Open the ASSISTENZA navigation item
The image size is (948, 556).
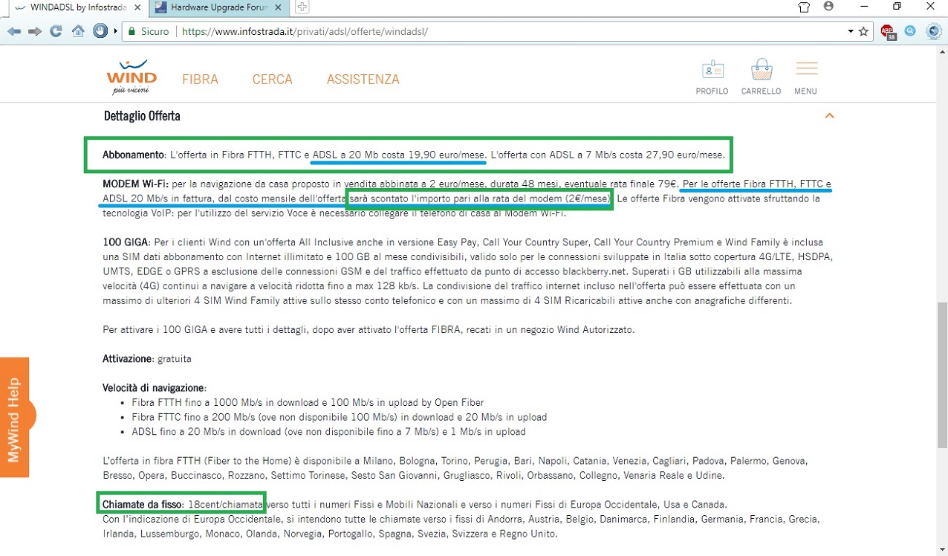coord(363,80)
